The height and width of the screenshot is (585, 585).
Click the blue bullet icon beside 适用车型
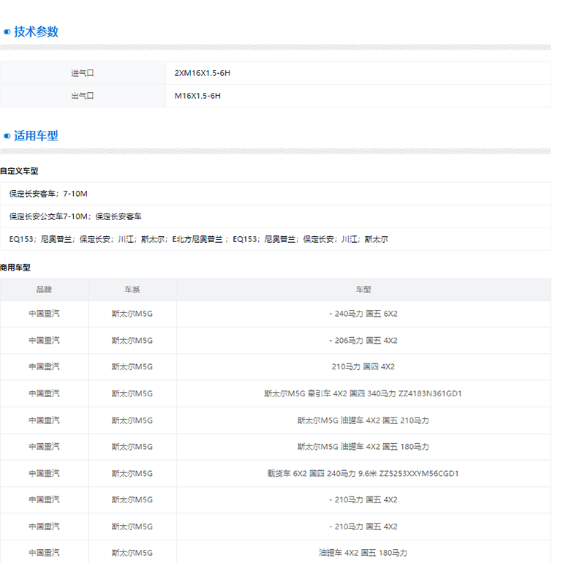point(7,136)
